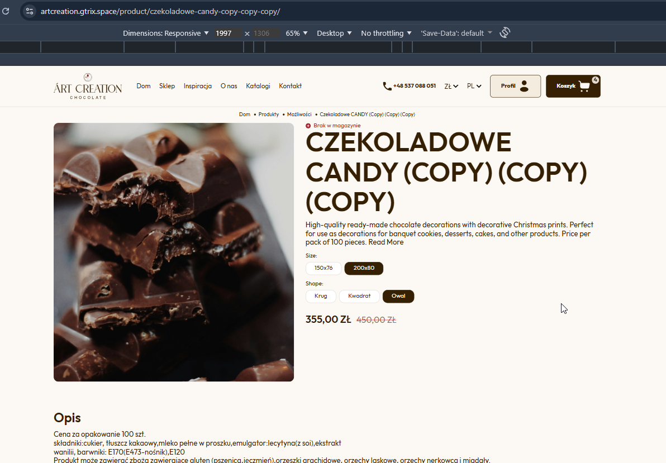
Task: Click the viewport width field showing 1997
Action: pyautogui.click(x=227, y=33)
